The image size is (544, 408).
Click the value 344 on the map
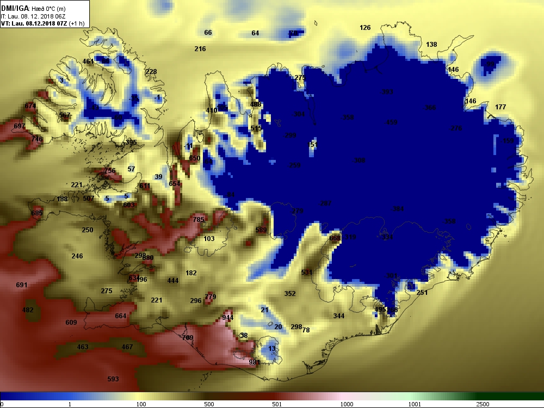coord(339,316)
